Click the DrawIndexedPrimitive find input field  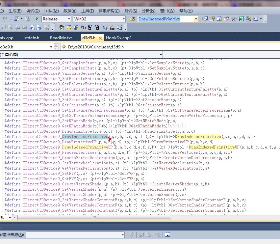[166, 19]
